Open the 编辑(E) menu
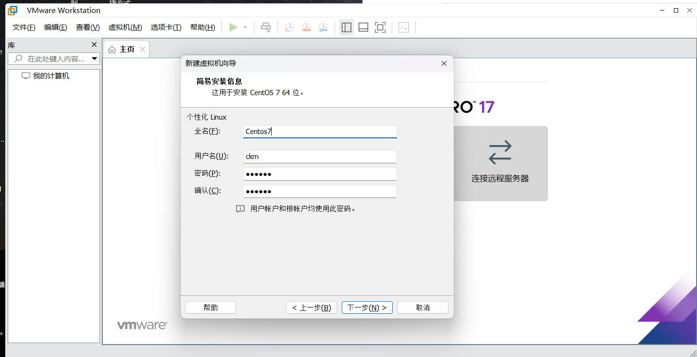This screenshot has height=357, width=697. [56, 27]
